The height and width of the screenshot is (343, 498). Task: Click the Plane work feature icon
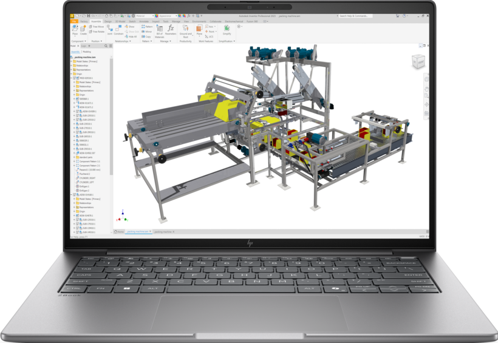(x=199, y=30)
